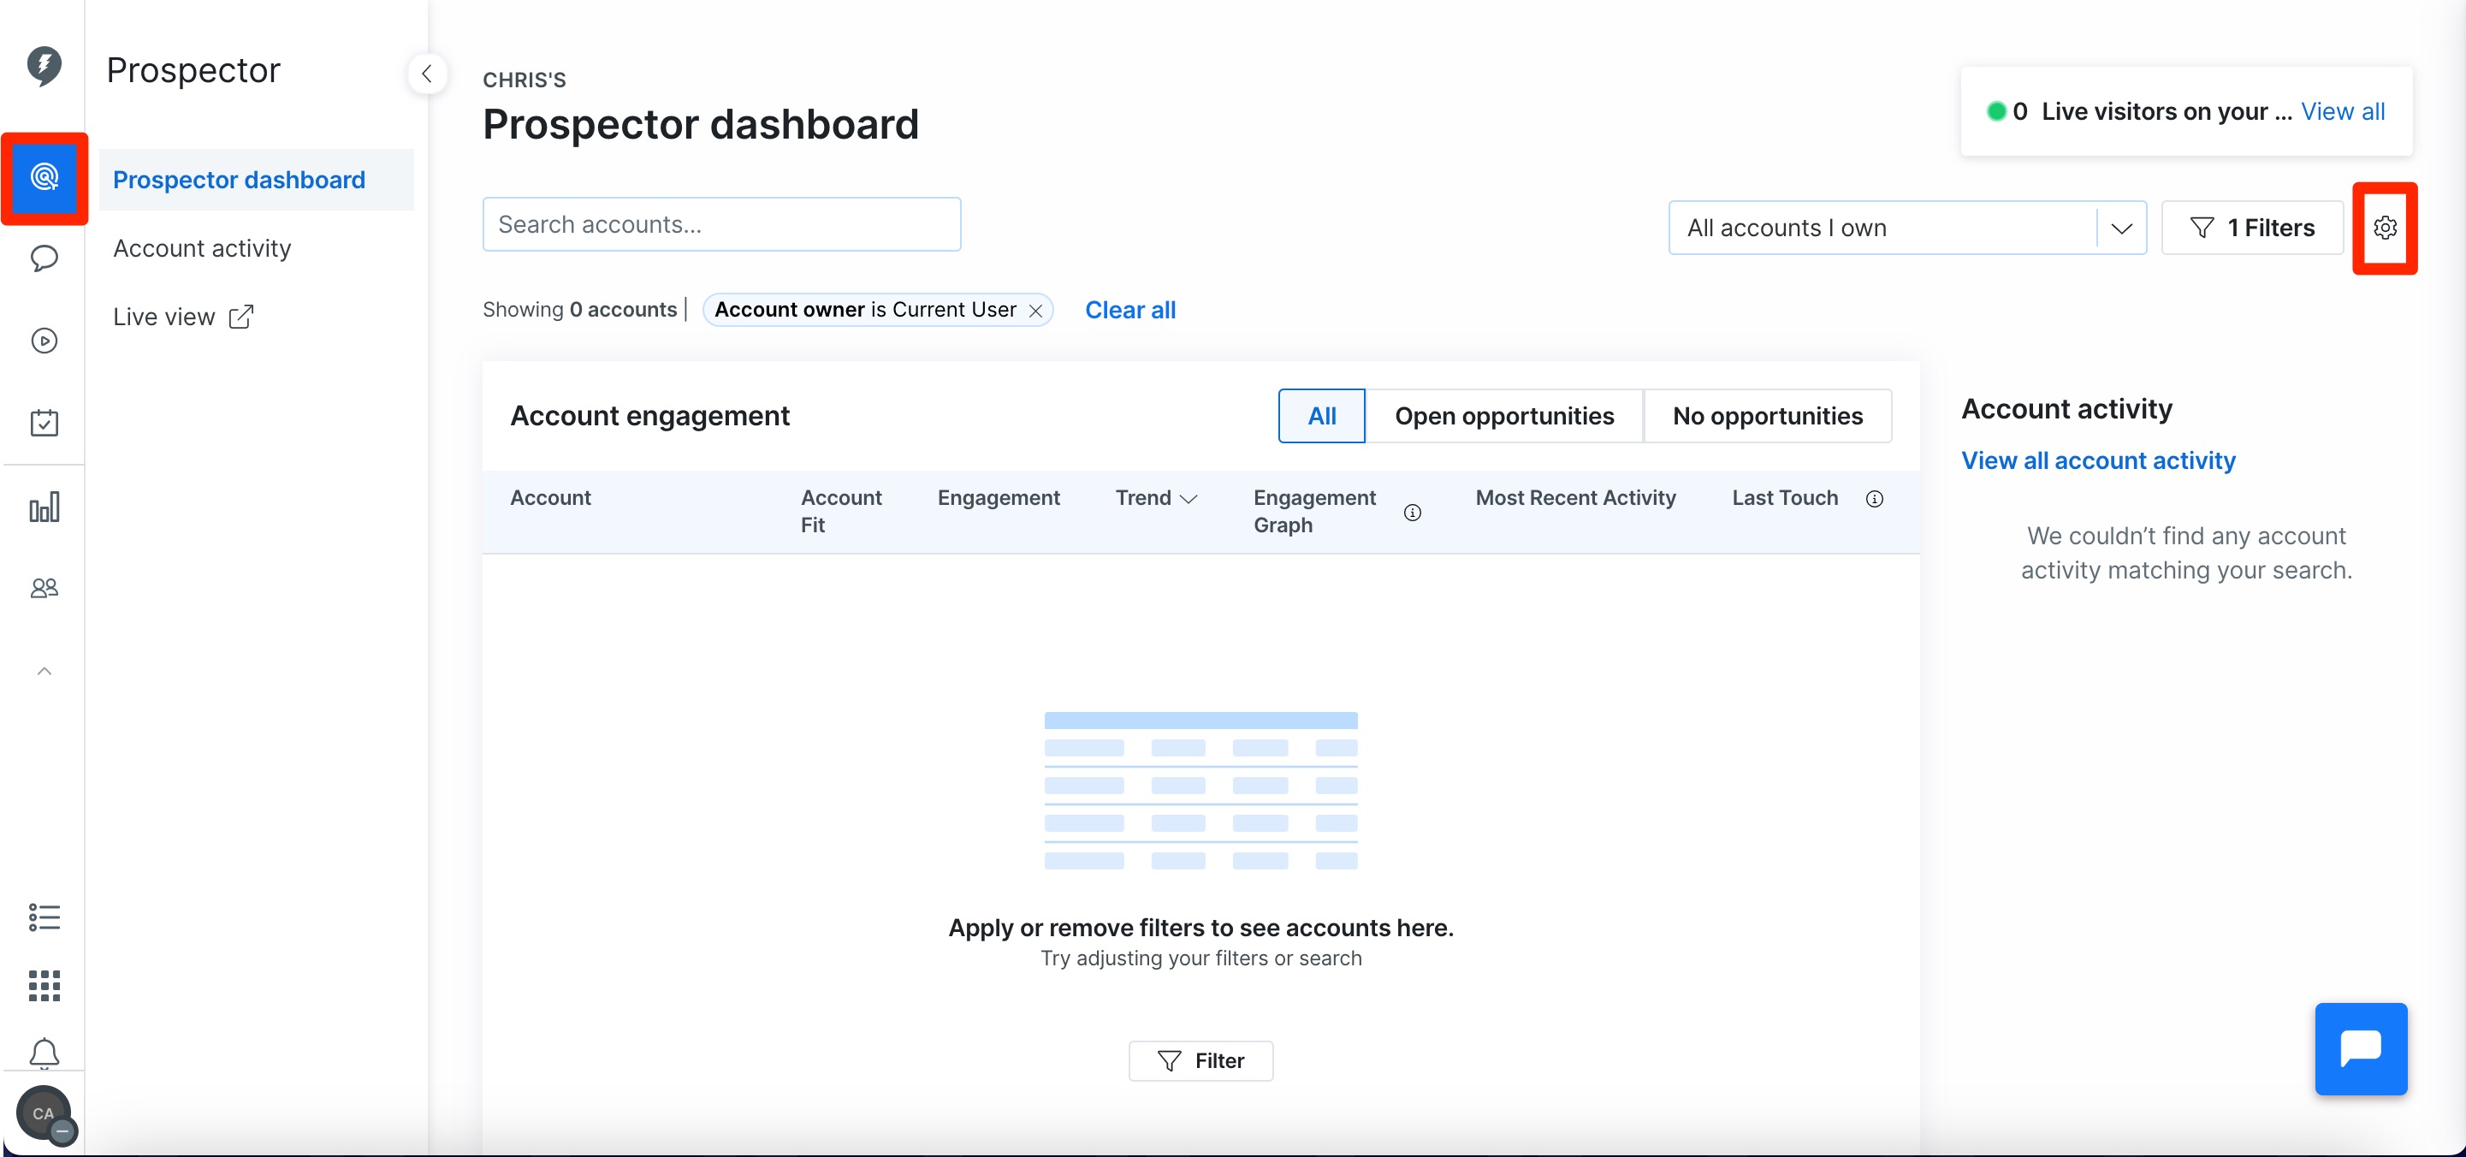Open the Contacts people icon

[44, 588]
